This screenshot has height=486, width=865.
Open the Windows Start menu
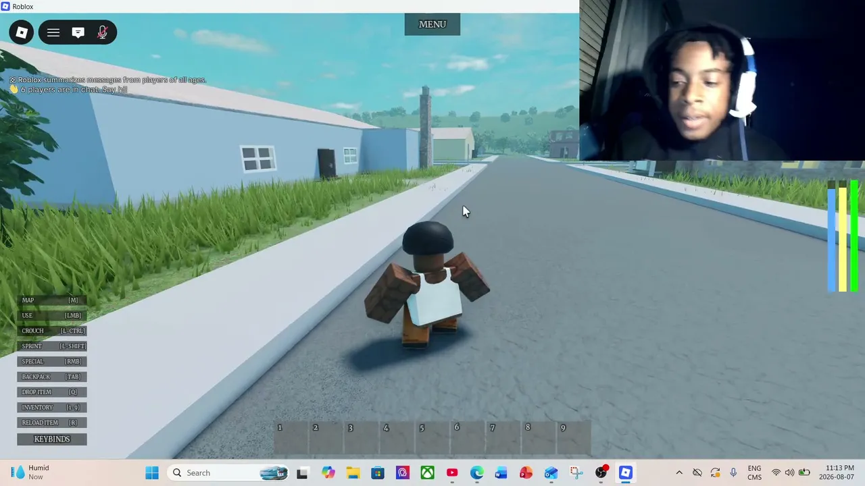[152, 473]
